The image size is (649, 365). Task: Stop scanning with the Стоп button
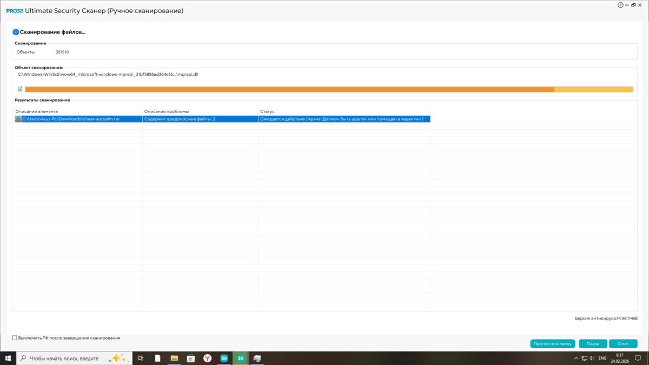[x=623, y=343]
